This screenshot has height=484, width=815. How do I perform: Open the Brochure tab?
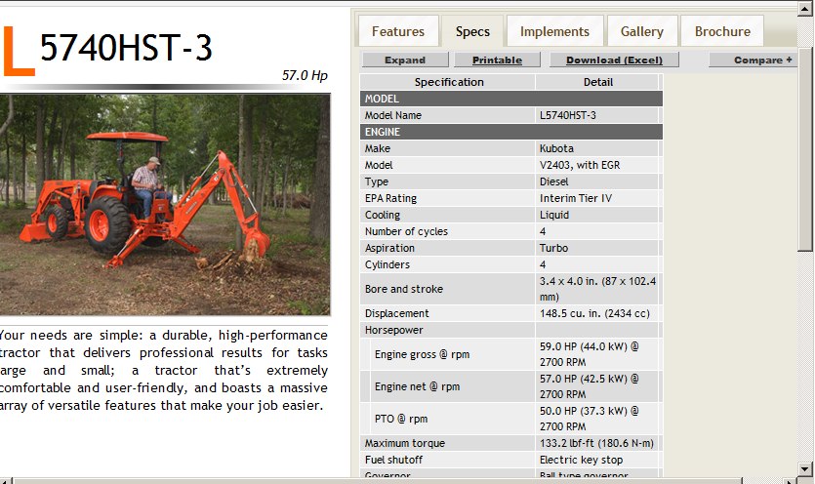click(x=722, y=31)
